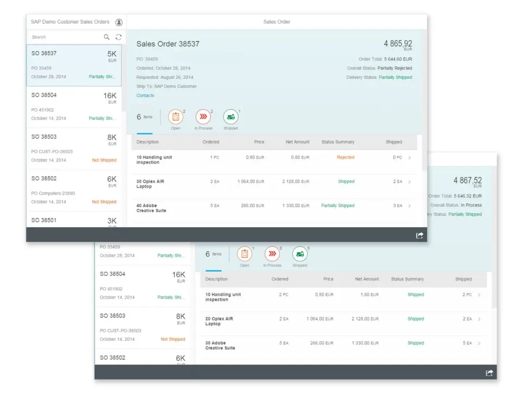Select SO 38503 in front window list
The image size is (523, 394).
coord(74,149)
